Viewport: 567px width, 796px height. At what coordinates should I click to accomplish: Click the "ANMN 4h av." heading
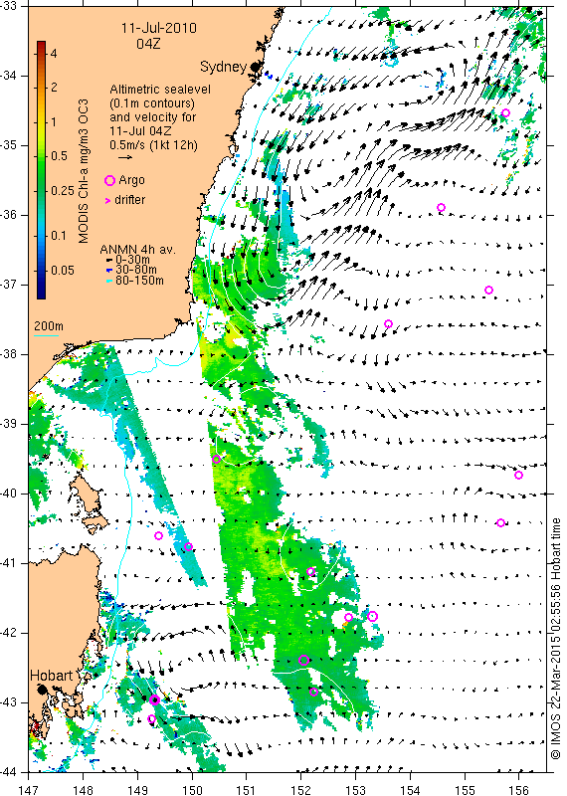(x=137, y=250)
